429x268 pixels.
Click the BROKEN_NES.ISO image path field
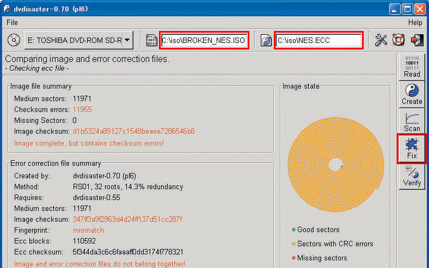pos(204,40)
